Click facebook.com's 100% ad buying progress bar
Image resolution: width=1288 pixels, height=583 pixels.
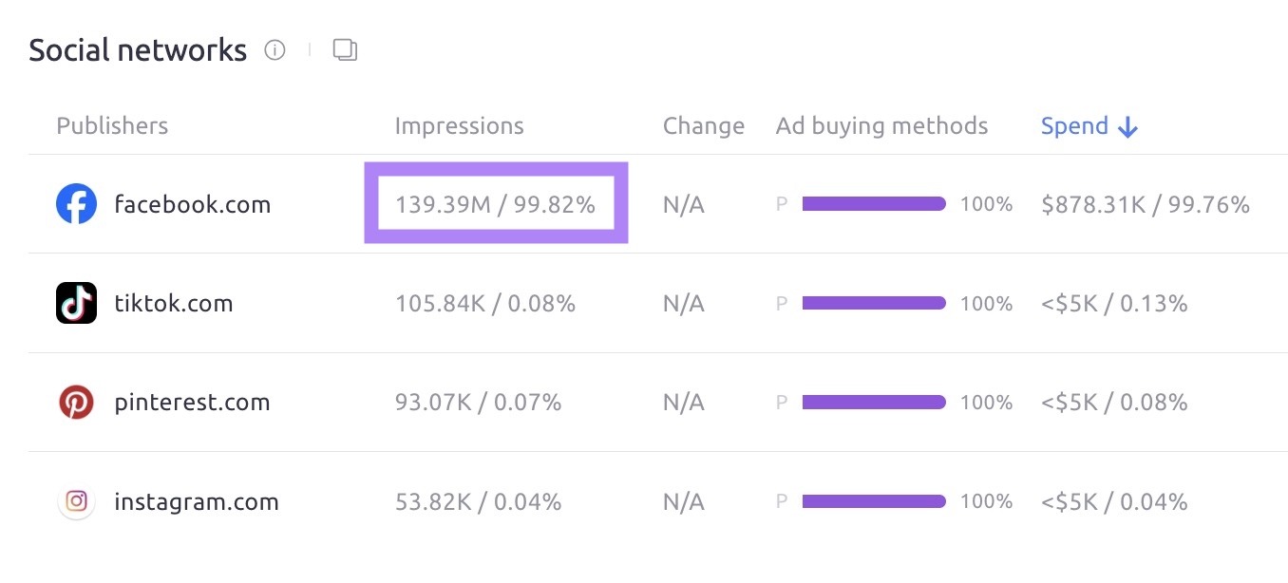point(872,203)
